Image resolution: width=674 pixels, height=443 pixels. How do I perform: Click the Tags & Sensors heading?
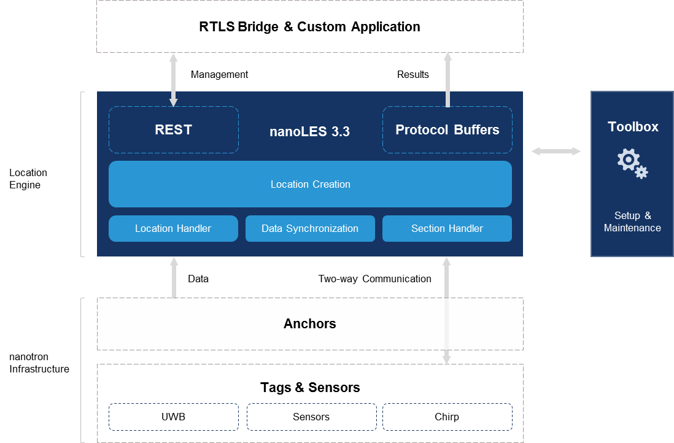click(310, 388)
